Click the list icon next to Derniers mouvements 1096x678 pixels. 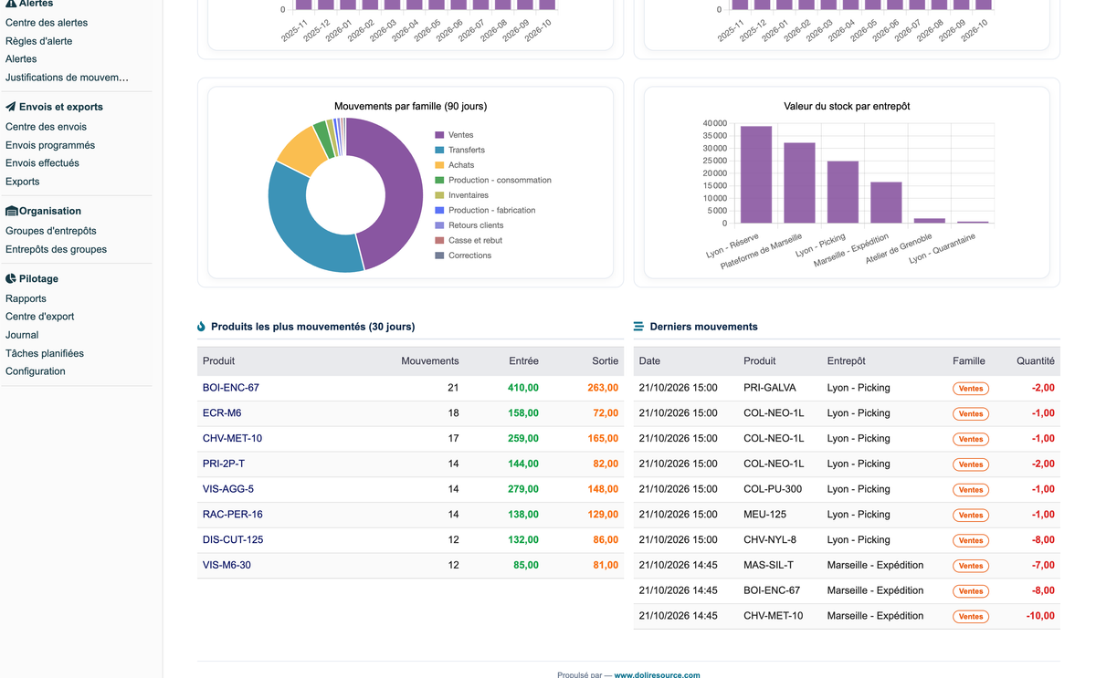(x=639, y=327)
